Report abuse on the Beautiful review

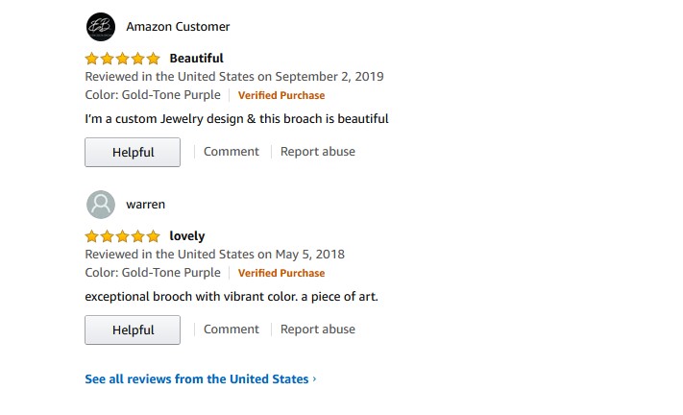(317, 152)
